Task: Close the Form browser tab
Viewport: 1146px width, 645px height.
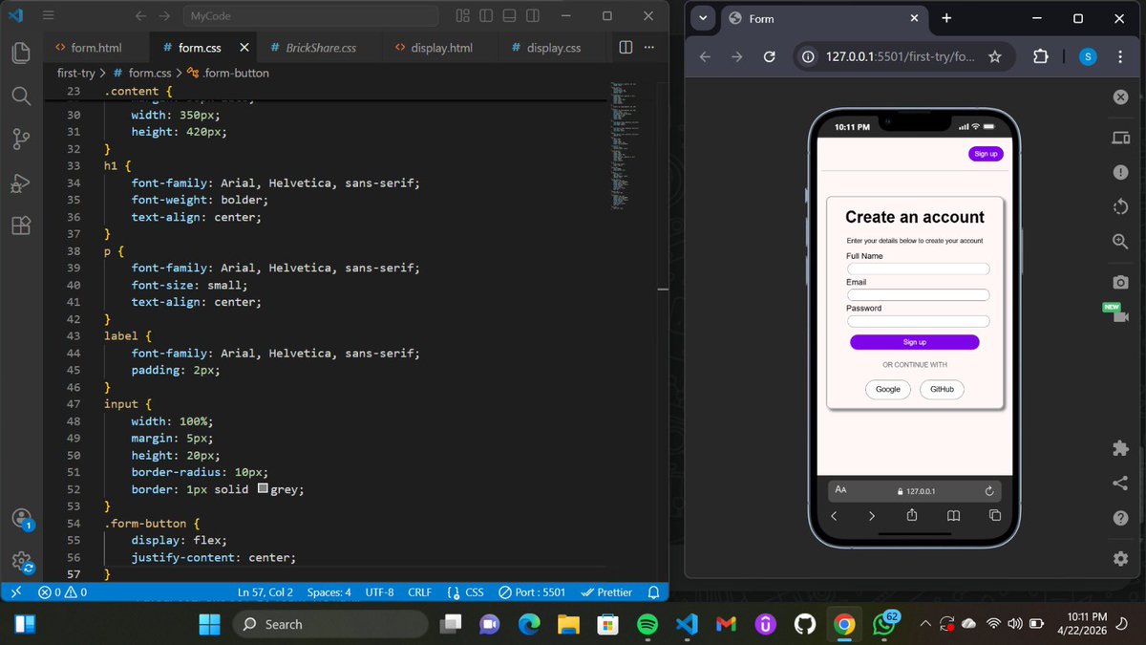Action: coord(914,18)
